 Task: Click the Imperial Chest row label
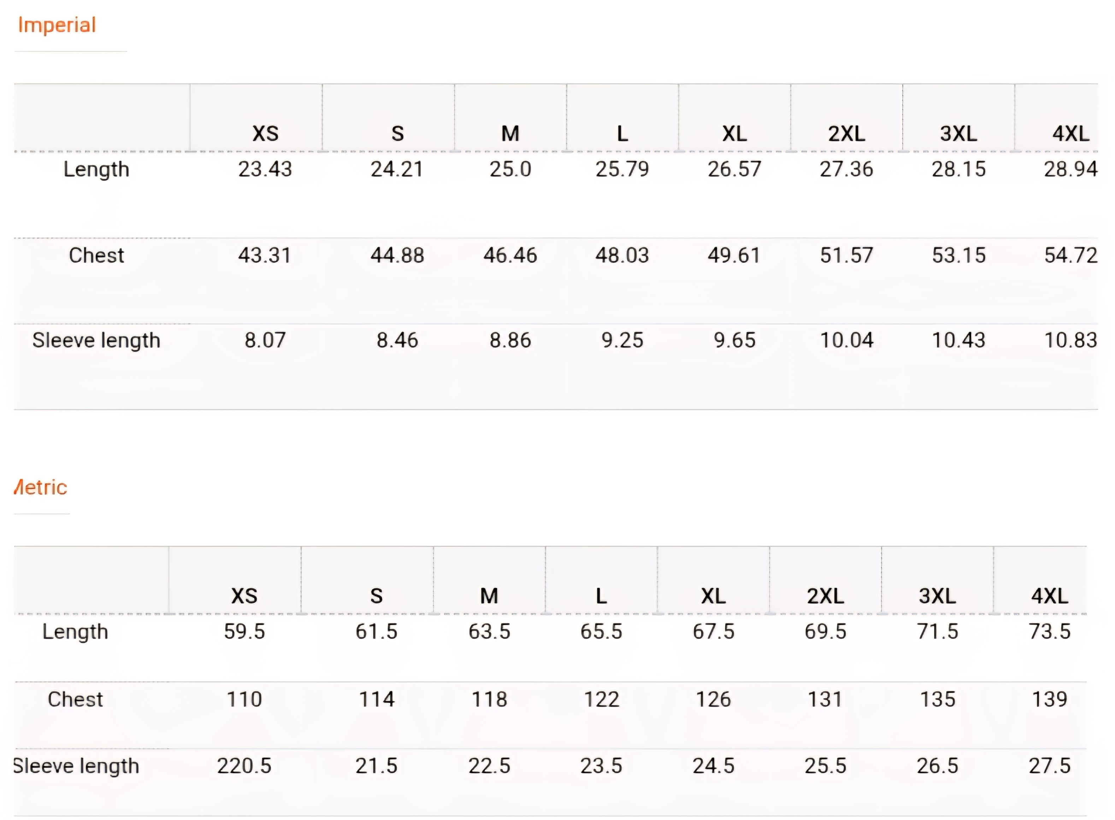(x=96, y=255)
